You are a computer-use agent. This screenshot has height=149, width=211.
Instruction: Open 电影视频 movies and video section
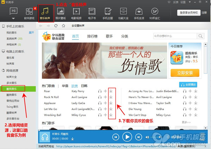pyautogui.click(x=76, y=13)
